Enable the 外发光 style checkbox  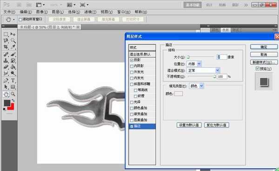click(132, 72)
